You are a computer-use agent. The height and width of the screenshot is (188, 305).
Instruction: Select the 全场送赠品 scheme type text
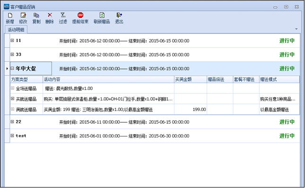(x=26, y=88)
